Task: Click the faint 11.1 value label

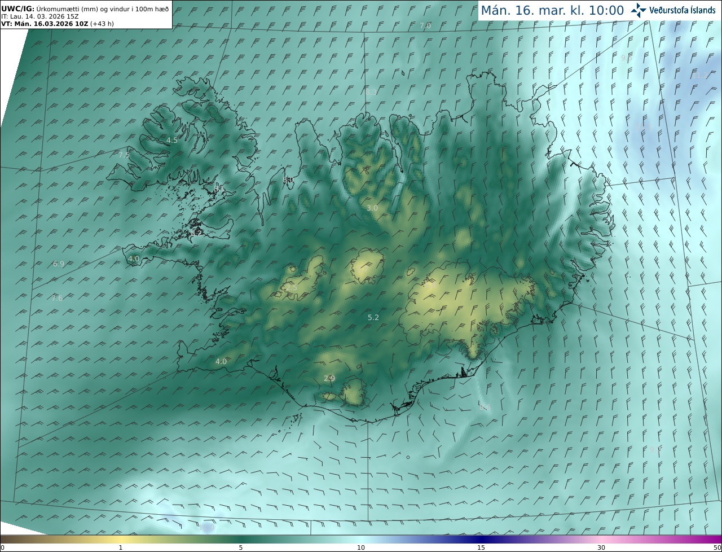Action: point(644,127)
